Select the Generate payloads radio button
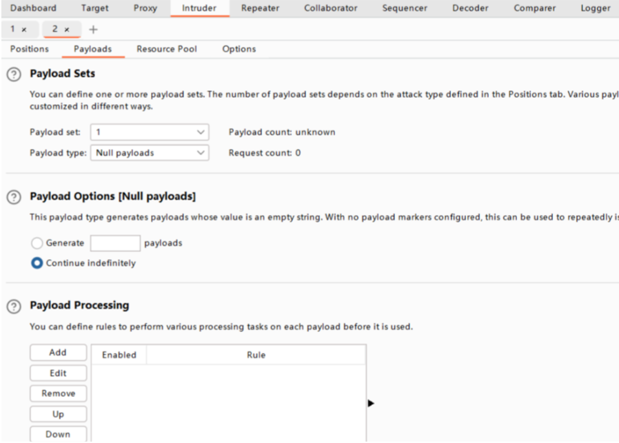The image size is (619, 443). point(37,243)
